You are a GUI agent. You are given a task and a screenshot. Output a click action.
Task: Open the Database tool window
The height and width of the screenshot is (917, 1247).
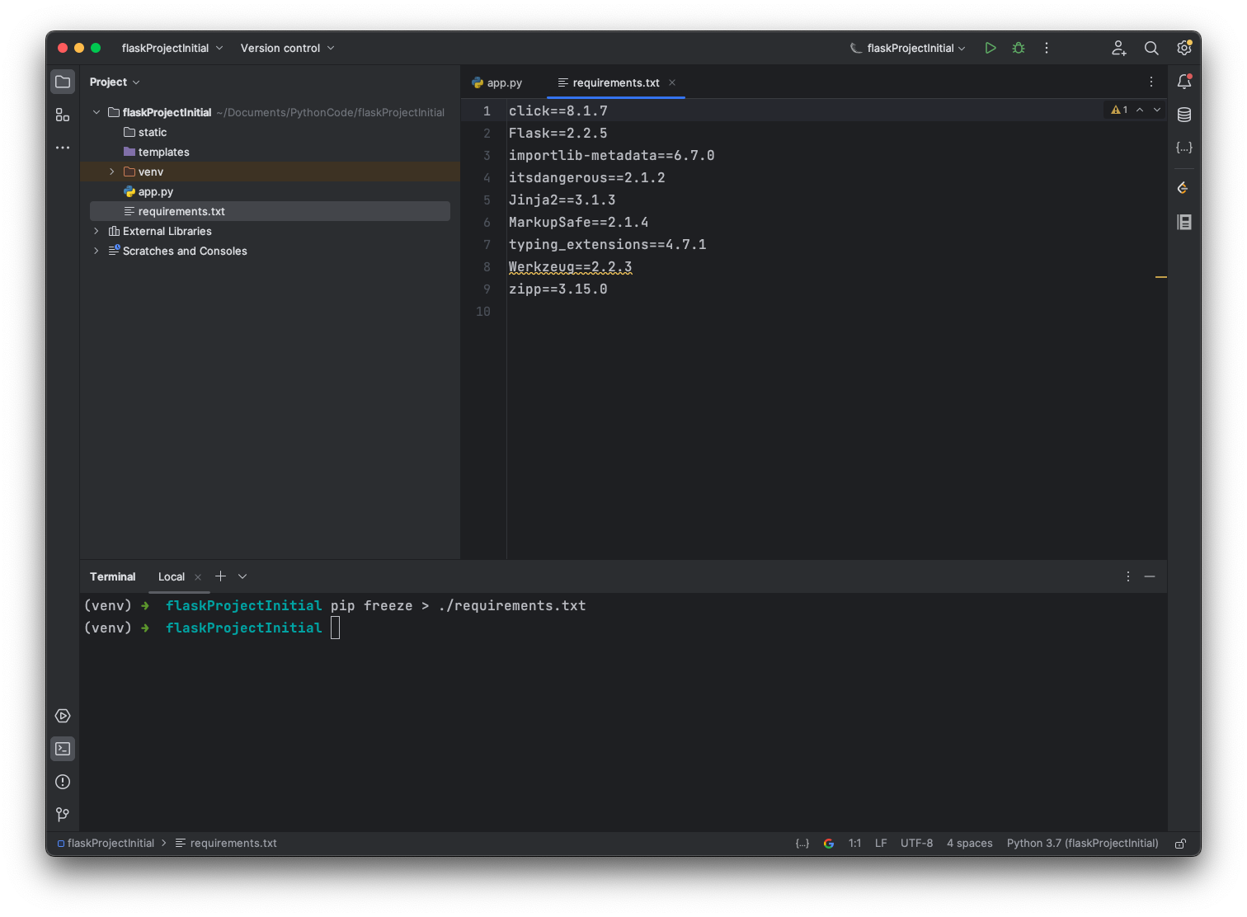[x=1184, y=115]
